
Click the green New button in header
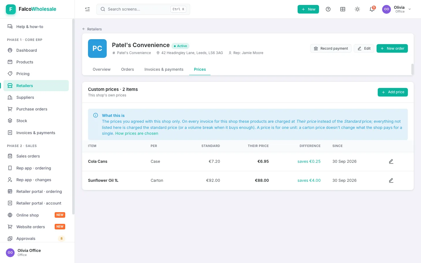click(x=308, y=9)
